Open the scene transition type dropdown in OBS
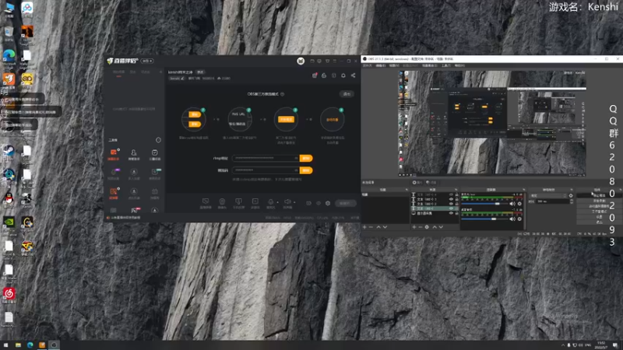Image resolution: width=623 pixels, height=350 pixels. [x=549, y=196]
